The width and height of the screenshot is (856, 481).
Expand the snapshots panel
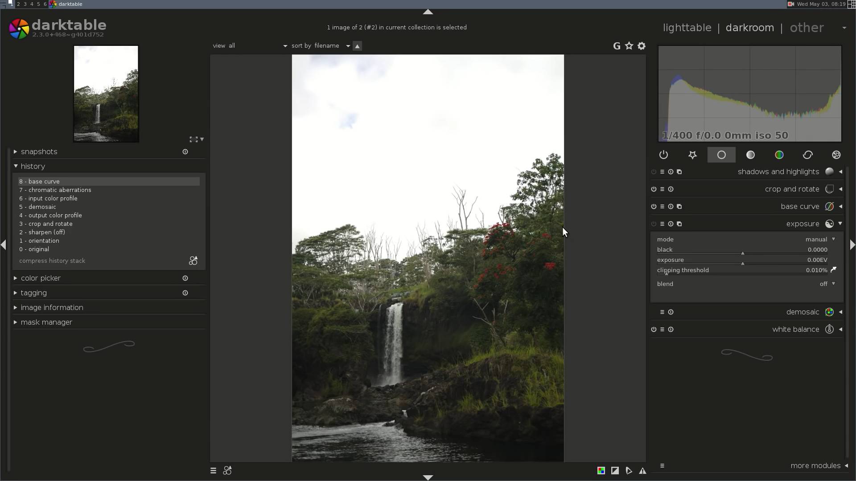pyautogui.click(x=39, y=152)
